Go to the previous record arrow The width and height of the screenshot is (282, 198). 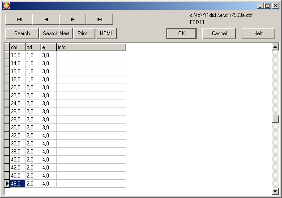(46, 19)
